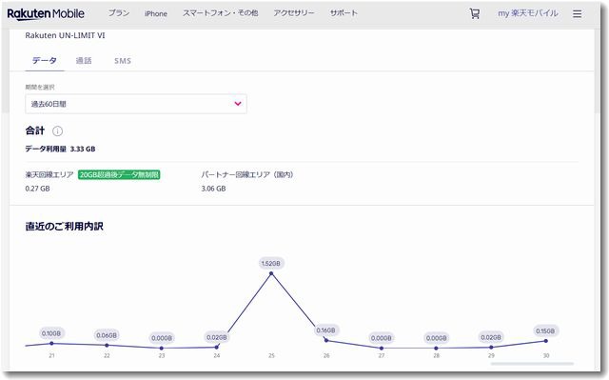
Task: Click the 20GB超過後データ無制限 green badge
Action: (x=119, y=175)
